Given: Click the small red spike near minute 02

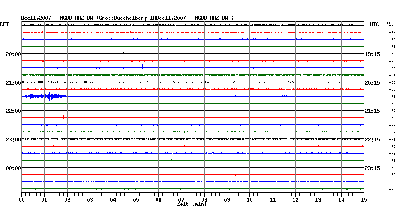Looking at the screenshot, I should (63, 117).
